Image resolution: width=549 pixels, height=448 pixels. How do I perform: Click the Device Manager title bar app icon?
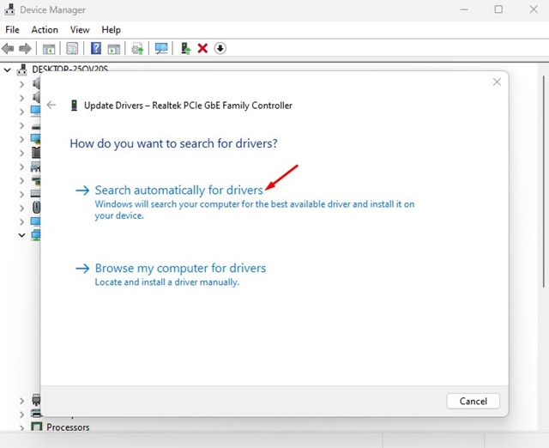[9, 9]
